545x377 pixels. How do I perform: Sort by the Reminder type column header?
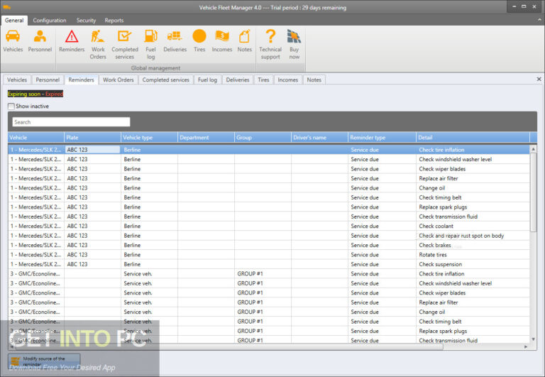coord(382,137)
